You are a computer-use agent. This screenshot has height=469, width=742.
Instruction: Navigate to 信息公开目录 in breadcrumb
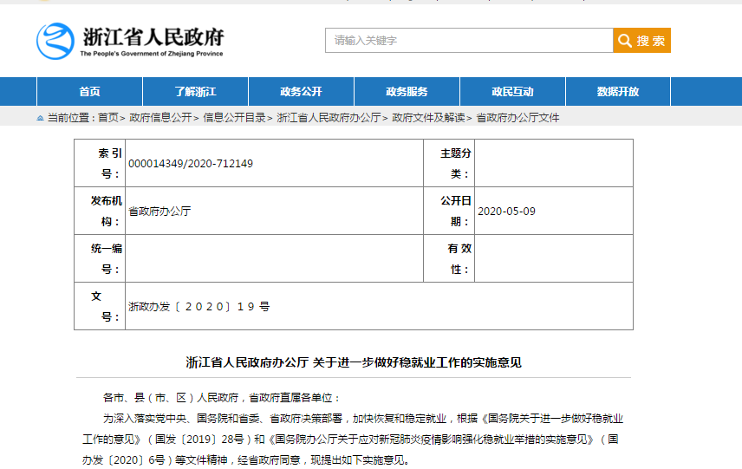click(234, 118)
